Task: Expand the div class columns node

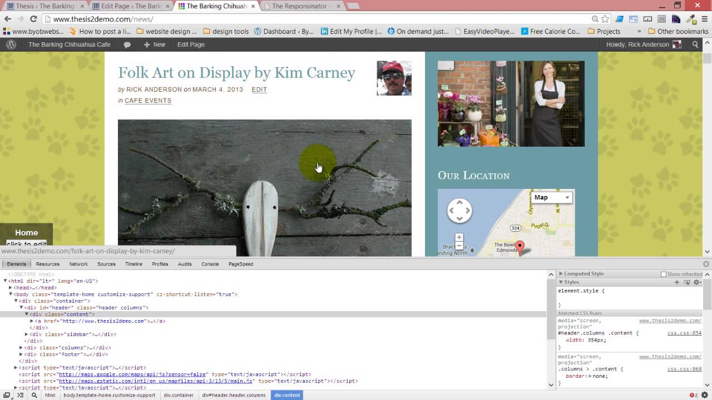Action: [x=21, y=348]
